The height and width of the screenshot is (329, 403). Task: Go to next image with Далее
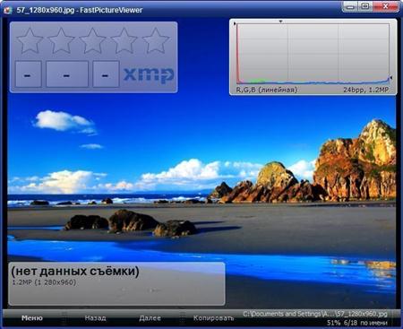click(x=150, y=318)
